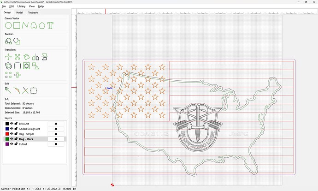Image resolution: width=318 pixels, height=191 pixels.
Task: Select the Cutout layer name
Action: pos(23,144)
